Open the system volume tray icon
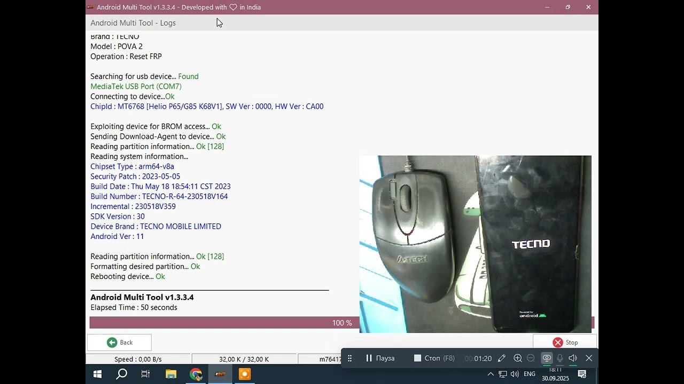This screenshot has height=384, width=684. [x=515, y=374]
